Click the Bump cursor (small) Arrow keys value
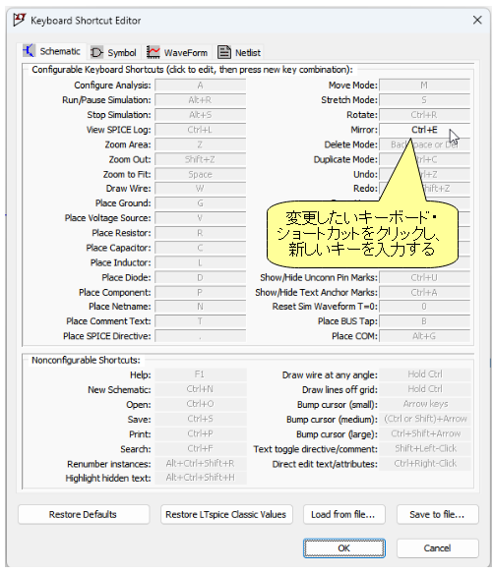The width and height of the screenshot is (494, 574). pos(425,404)
